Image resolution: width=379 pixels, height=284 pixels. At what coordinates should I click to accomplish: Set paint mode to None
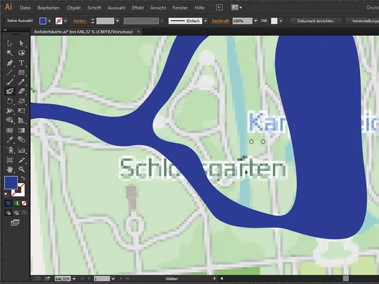coord(24,204)
